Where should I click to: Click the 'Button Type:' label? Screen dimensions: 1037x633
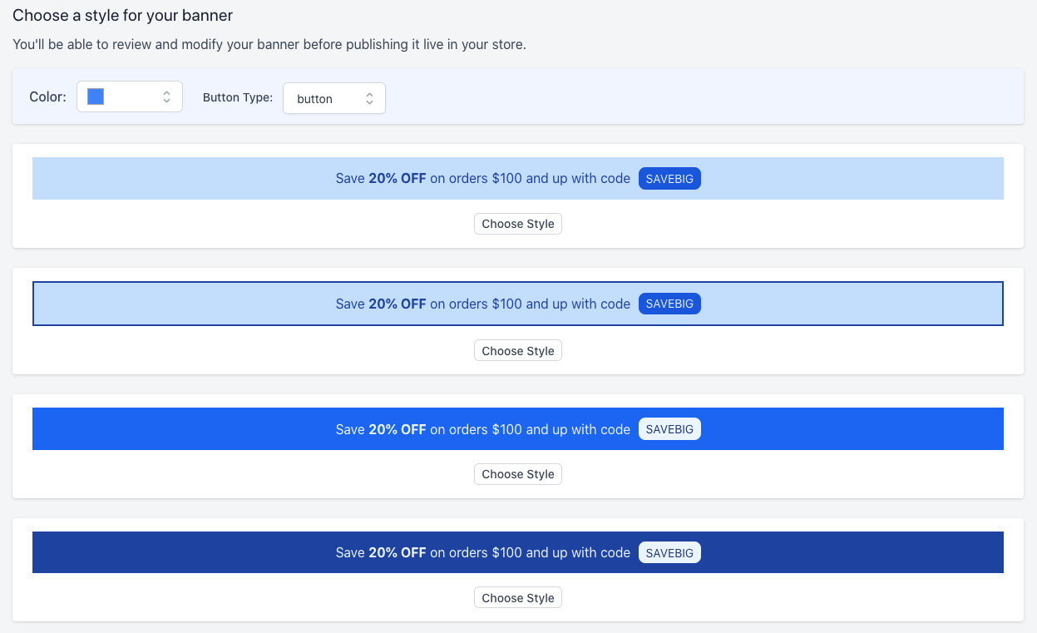point(238,97)
